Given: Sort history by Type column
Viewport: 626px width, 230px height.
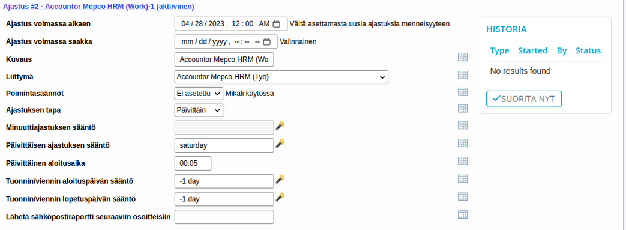Looking at the screenshot, I should 499,50.
